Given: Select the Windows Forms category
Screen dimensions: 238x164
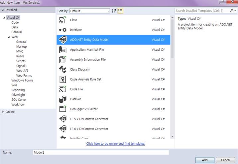Looking at the screenshot, I should 22,80.
